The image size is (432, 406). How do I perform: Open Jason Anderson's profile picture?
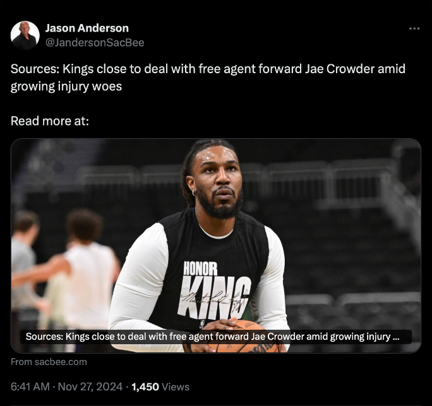click(x=25, y=35)
